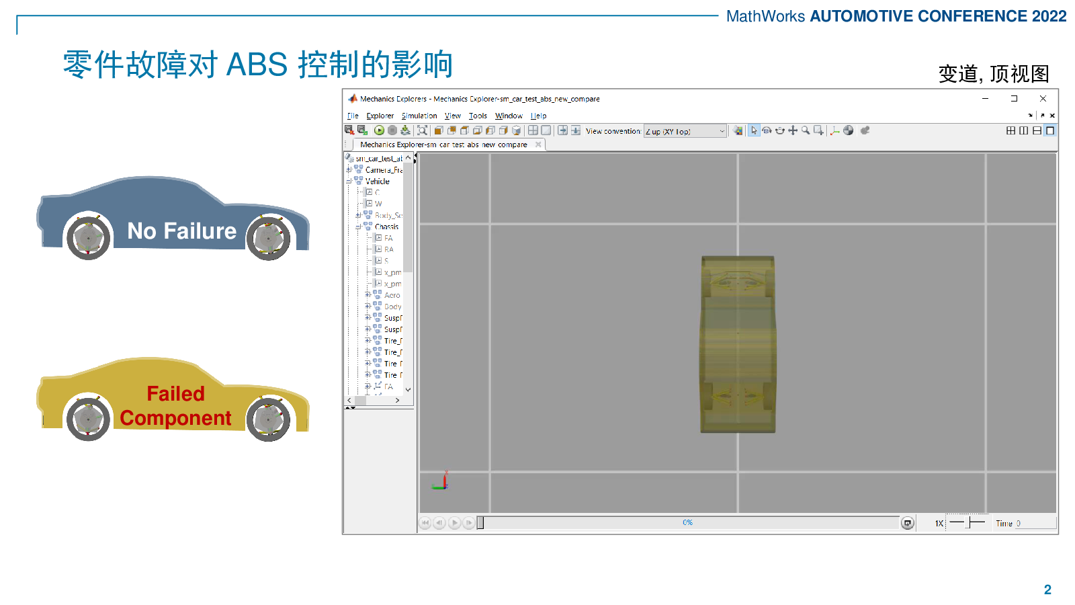The image size is (1075, 605).
Task: Collapse the Vehicle tree node
Action: click(x=349, y=181)
